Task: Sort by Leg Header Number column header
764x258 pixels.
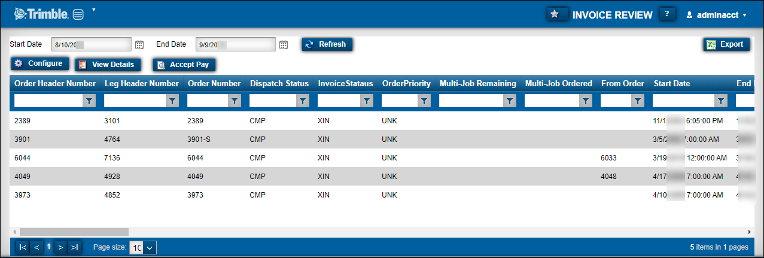Action: [x=142, y=84]
